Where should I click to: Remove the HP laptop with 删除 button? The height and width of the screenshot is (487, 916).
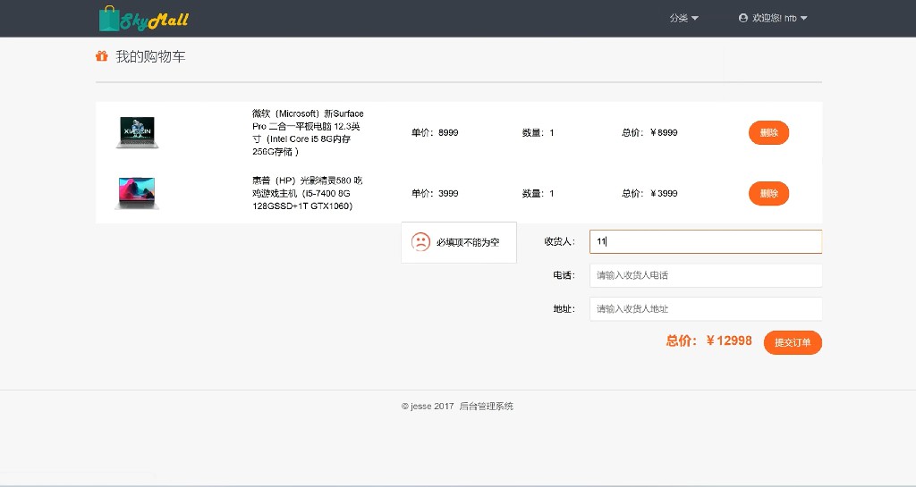pyautogui.click(x=768, y=193)
